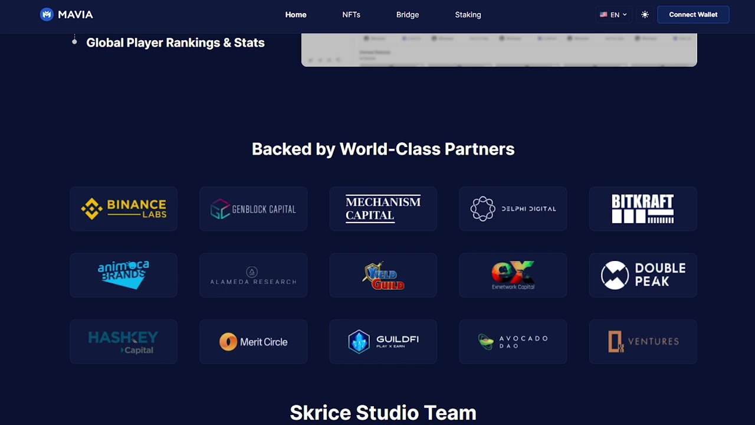Select the Exnetwork Capital partner logo

click(513, 275)
